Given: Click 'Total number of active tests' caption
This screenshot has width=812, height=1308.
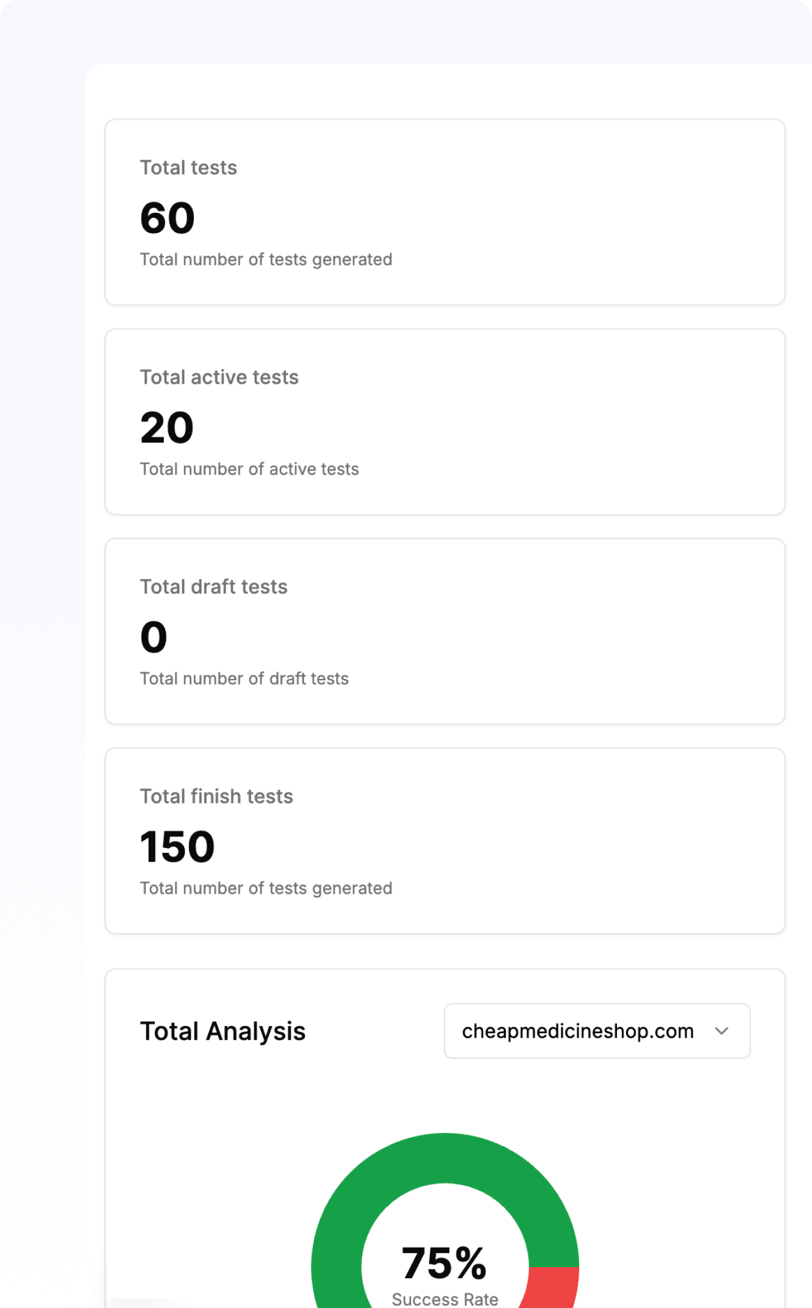Looking at the screenshot, I should (x=249, y=469).
